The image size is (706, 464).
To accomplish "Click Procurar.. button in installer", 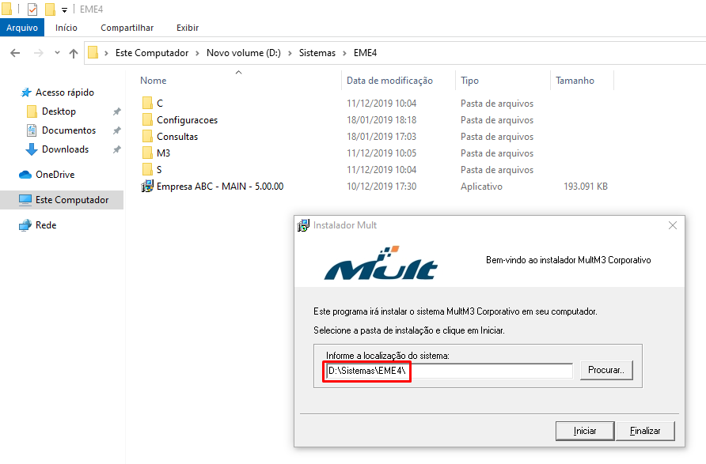I will 606,370.
